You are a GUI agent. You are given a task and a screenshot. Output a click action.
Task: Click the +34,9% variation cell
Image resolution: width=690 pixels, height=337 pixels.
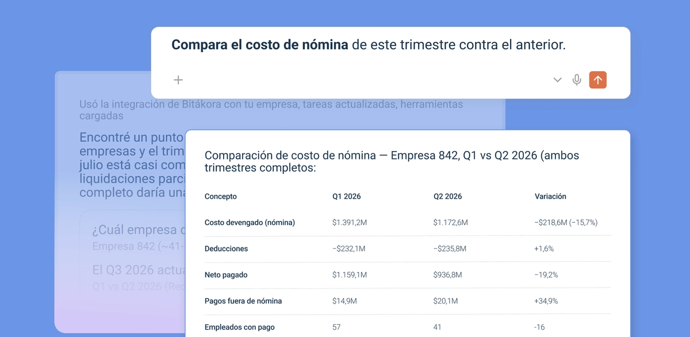546,301
